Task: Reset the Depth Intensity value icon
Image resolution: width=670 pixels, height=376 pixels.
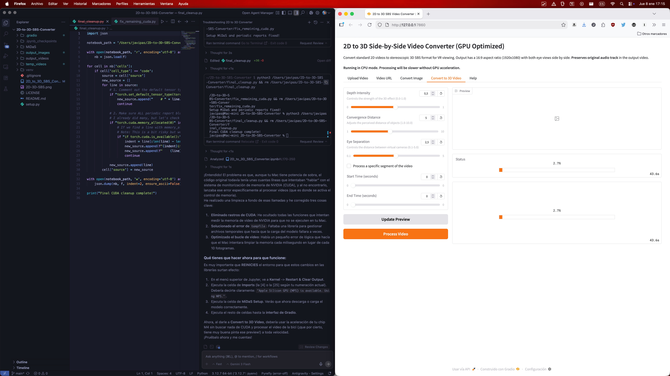Action: [441, 93]
